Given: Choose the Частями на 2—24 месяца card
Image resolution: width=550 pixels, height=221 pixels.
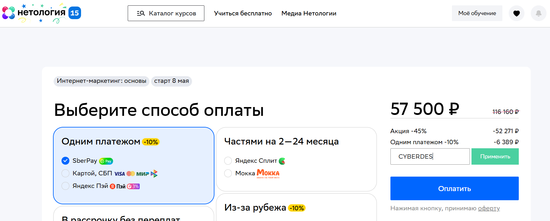Looking at the screenshot, I should (x=296, y=159).
